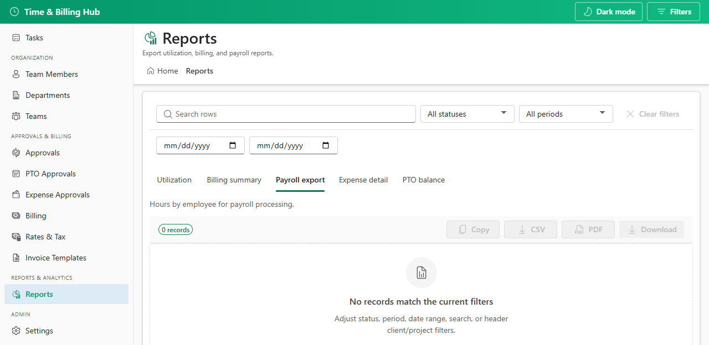Click the Home breadcrumb house icon
The image size is (709, 345).
tap(151, 71)
